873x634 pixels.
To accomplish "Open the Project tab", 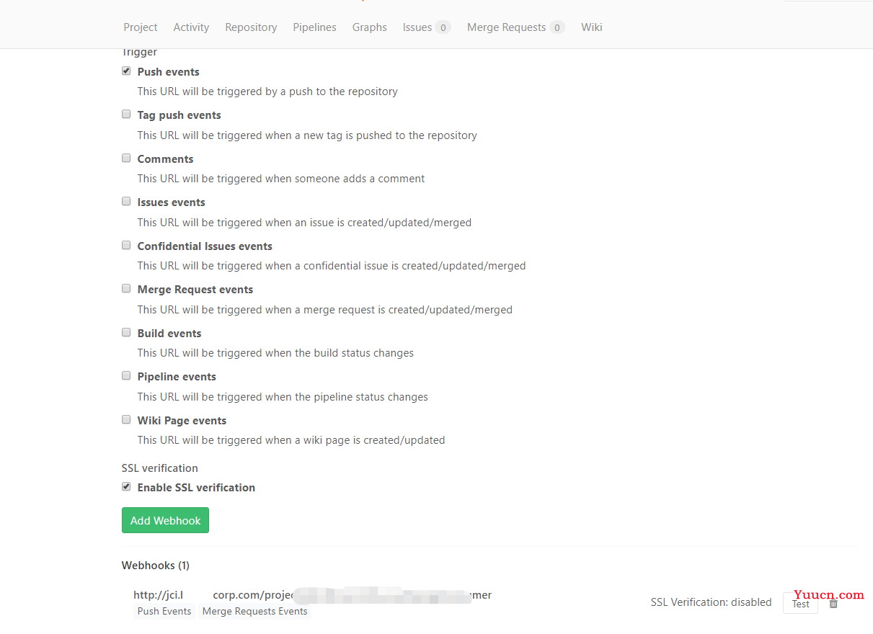I will point(140,27).
